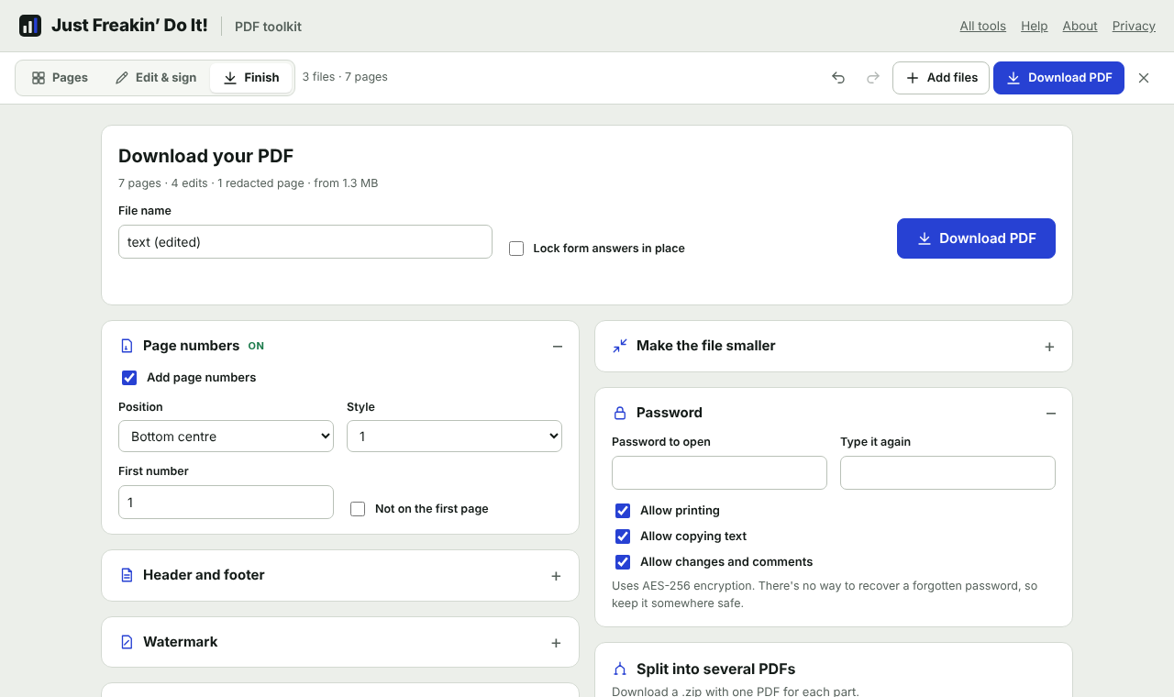Image resolution: width=1174 pixels, height=697 pixels.
Task: Click the PDF toolkit label in header
Action: (x=268, y=27)
